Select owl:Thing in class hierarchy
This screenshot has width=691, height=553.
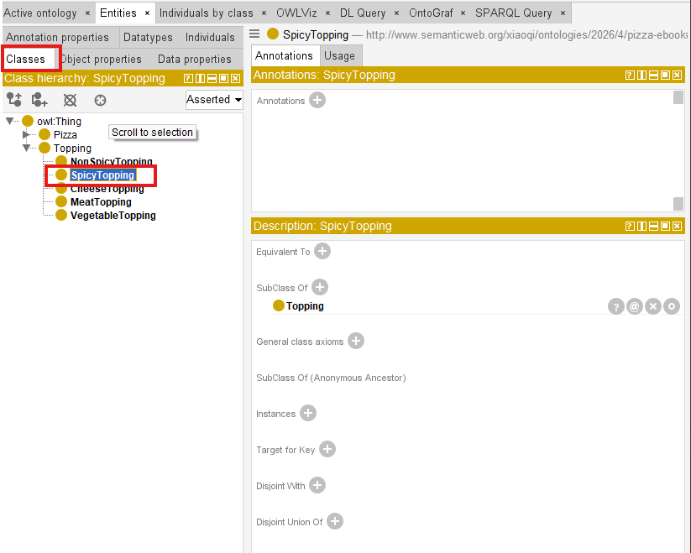point(59,121)
